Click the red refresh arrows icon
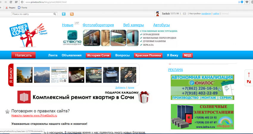 coord(249,81)
